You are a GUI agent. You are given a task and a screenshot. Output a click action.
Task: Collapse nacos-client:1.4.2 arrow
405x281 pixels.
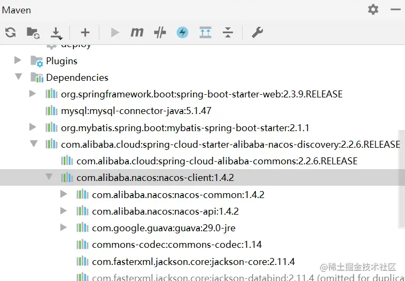pos(49,177)
